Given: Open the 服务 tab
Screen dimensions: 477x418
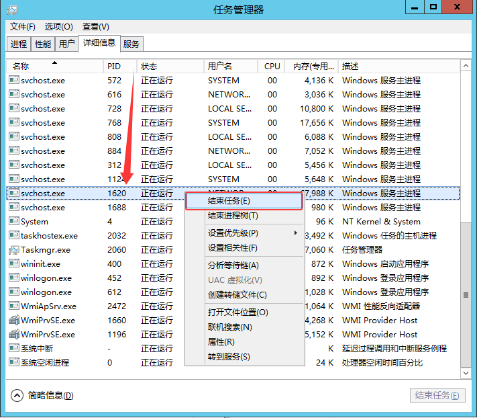Looking at the screenshot, I should coord(131,44).
